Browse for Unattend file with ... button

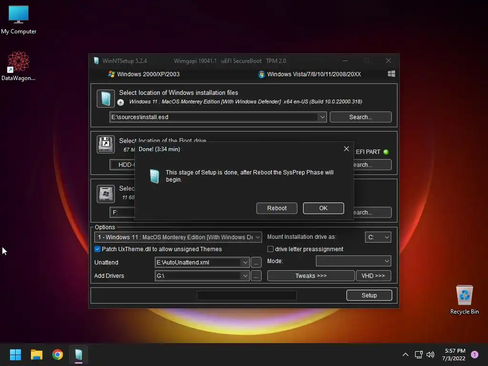pyautogui.click(x=256, y=263)
